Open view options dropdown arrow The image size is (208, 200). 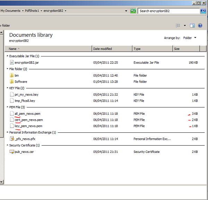[x=185, y=25]
